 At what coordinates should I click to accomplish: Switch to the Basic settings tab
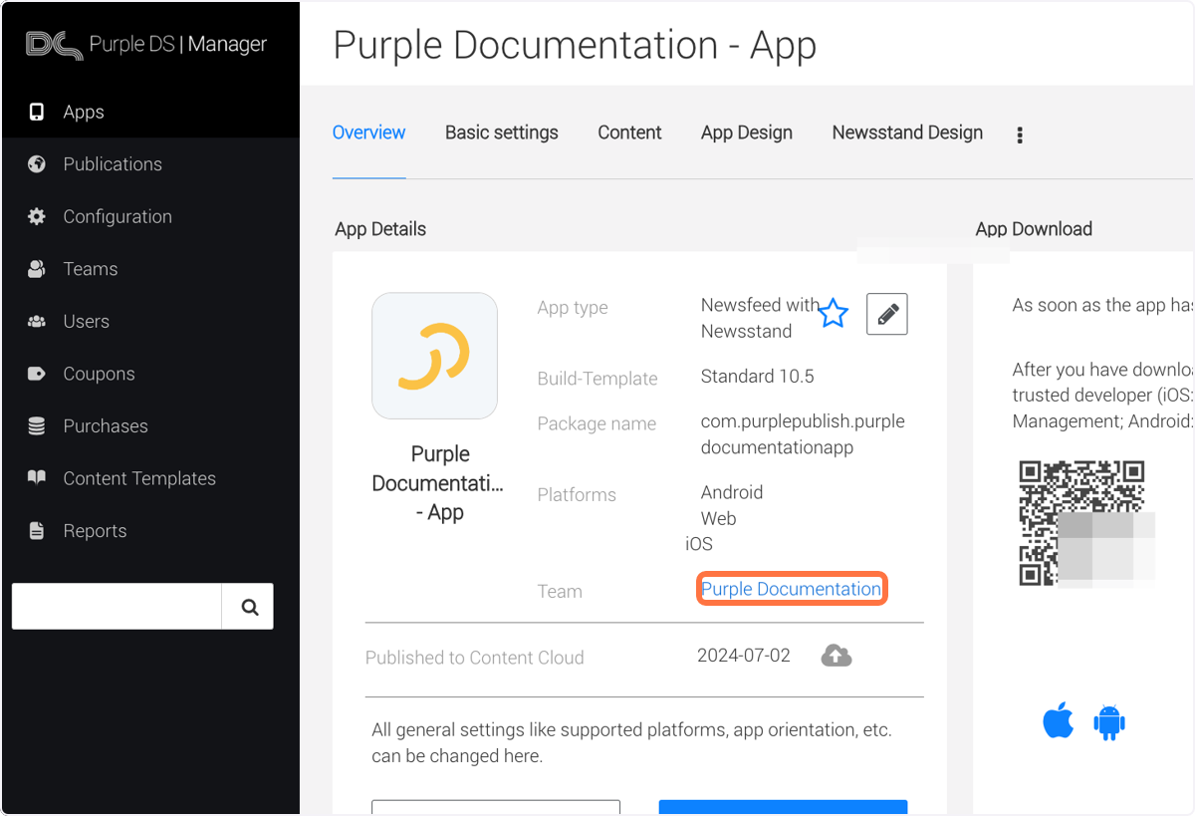pyautogui.click(x=502, y=133)
